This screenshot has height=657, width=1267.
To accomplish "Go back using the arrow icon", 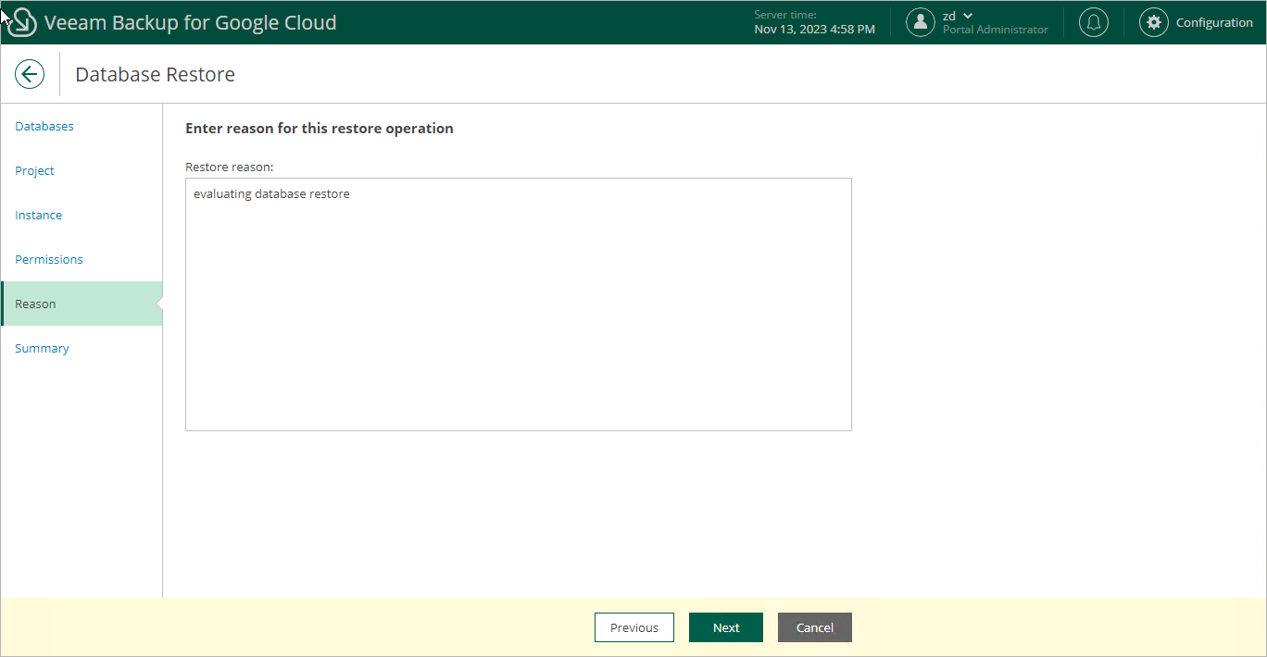I will 30,74.
